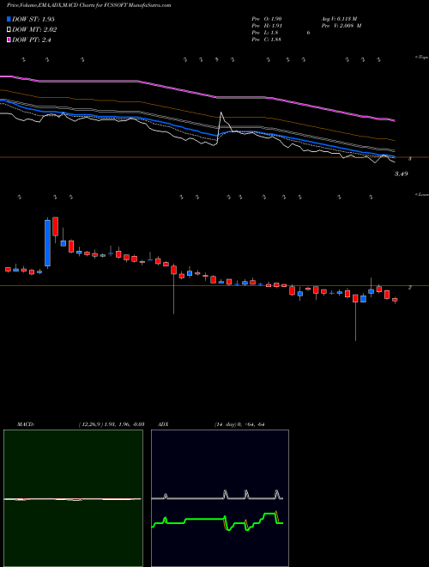Click the '<Lows' axis label
The image size is (429, 567).
click(422, 194)
